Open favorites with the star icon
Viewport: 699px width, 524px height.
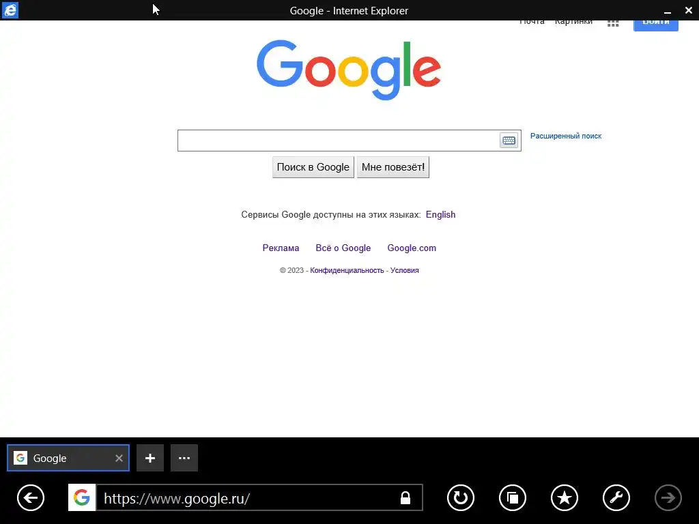tap(565, 497)
